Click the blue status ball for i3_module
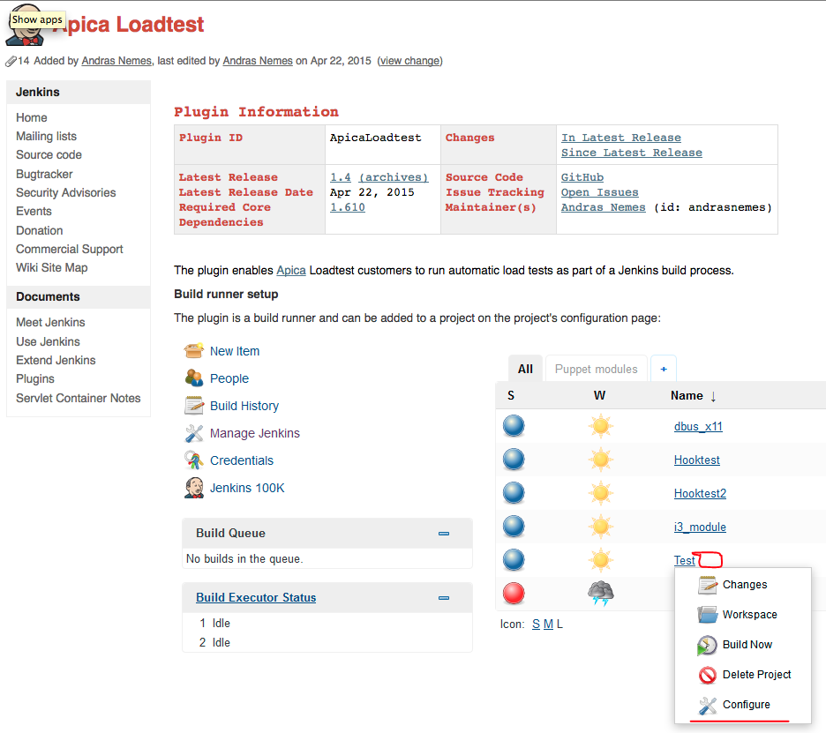 point(514,526)
